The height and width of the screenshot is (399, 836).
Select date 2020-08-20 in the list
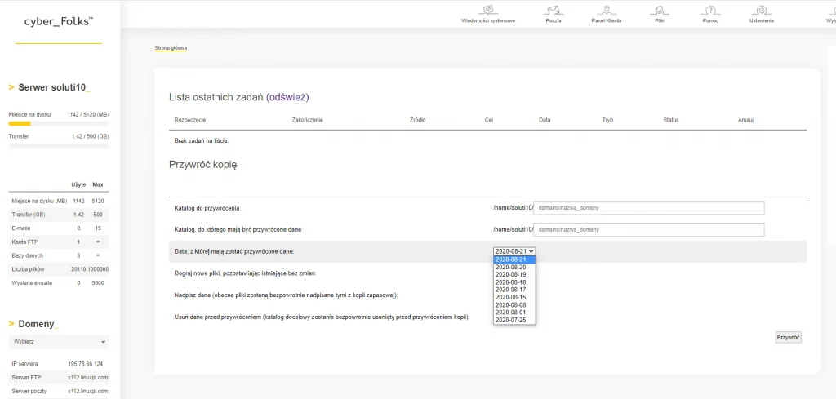click(x=514, y=267)
